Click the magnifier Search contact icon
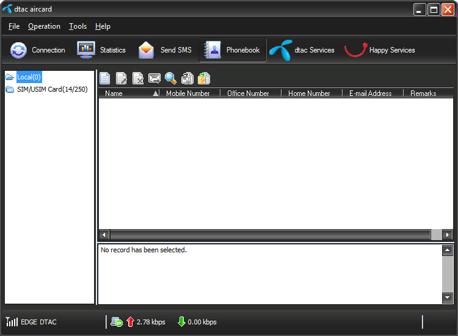458x336 pixels. 170,78
